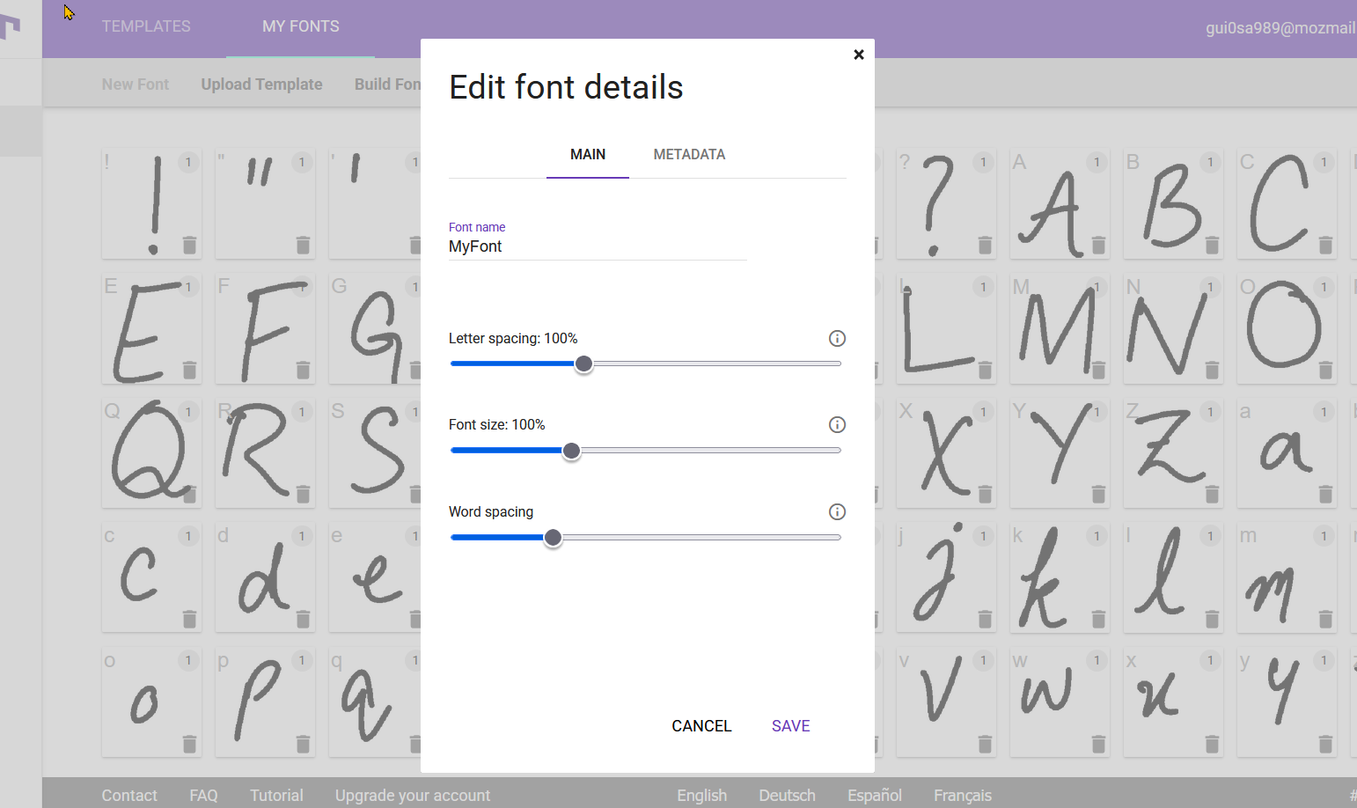Viewport: 1357px width, 808px height.
Task: Delete the lowercase a glyph
Action: pos(1325,495)
